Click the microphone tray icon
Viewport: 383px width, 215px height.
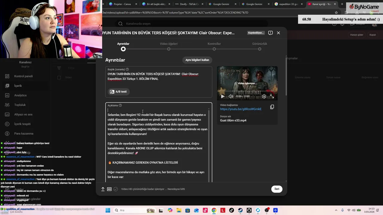pyautogui.click(x=343, y=210)
